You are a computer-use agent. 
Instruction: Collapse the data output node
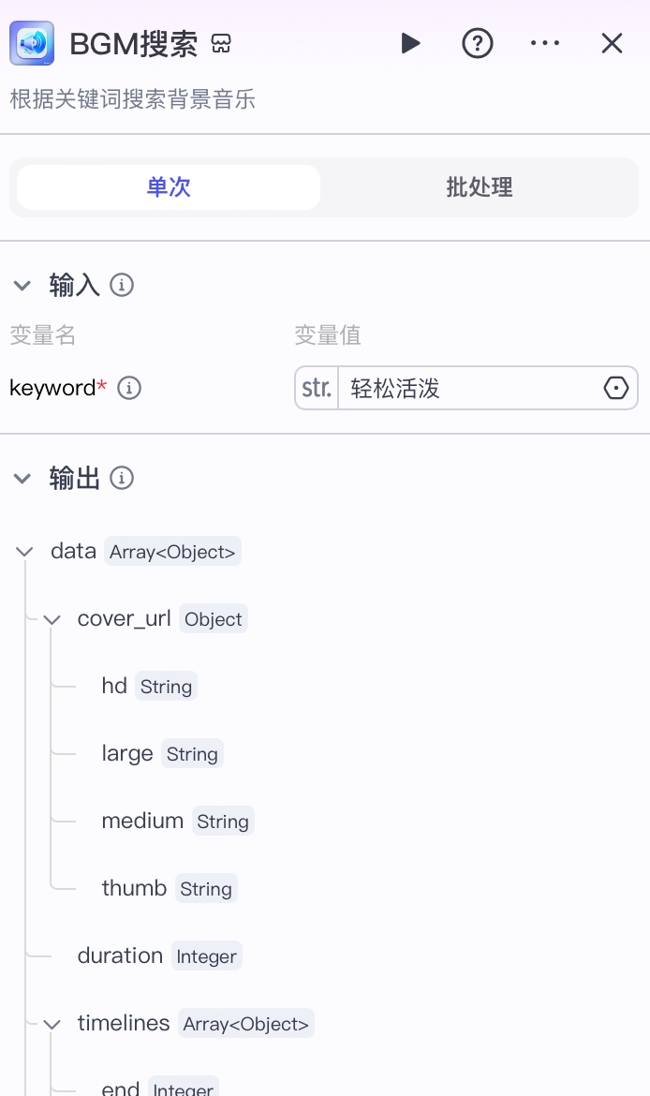[24, 551]
